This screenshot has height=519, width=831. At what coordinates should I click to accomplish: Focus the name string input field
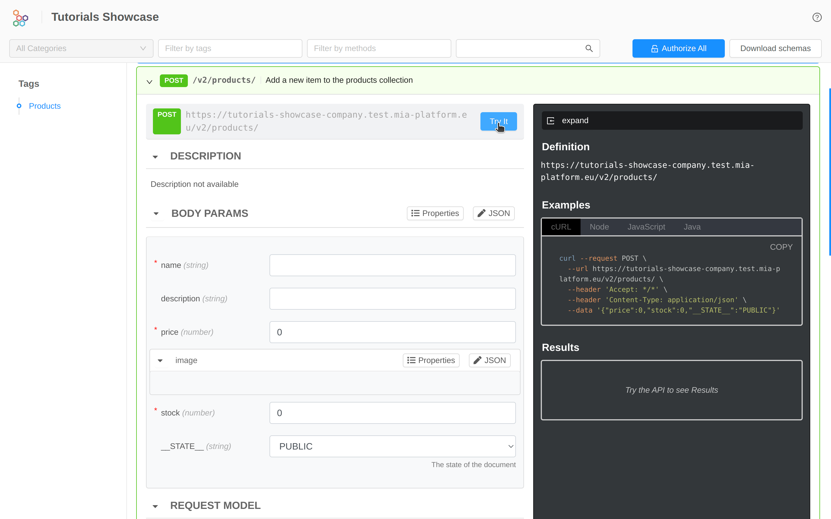click(x=392, y=265)
